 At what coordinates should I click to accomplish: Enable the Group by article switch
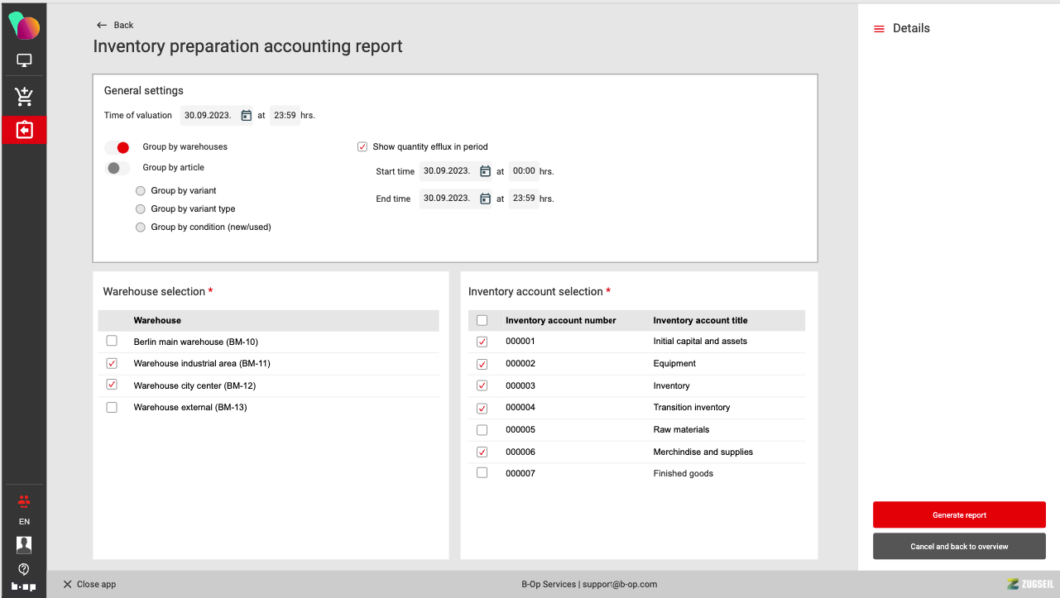[x=118, y=168]
